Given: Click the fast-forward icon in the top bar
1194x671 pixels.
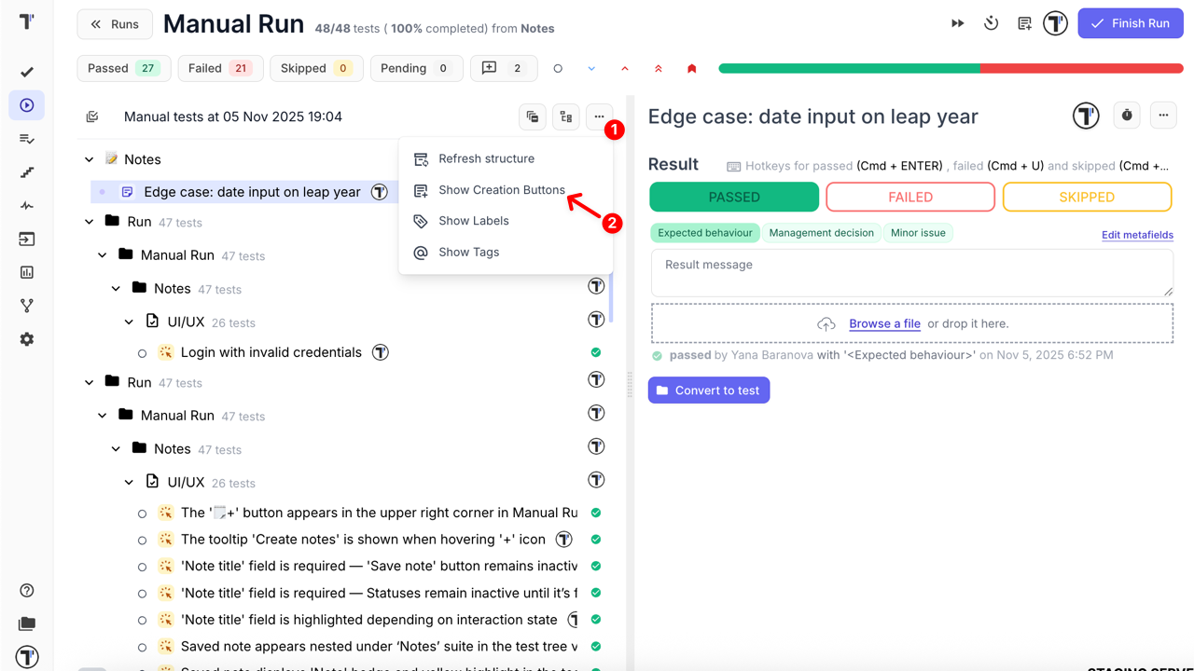Looking at the screenshot, I should click(958, 23).
